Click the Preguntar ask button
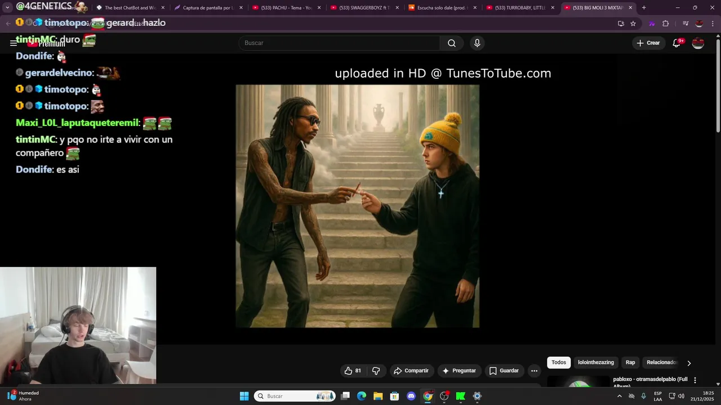Screen dimensions: 721x405 point(459,371)
